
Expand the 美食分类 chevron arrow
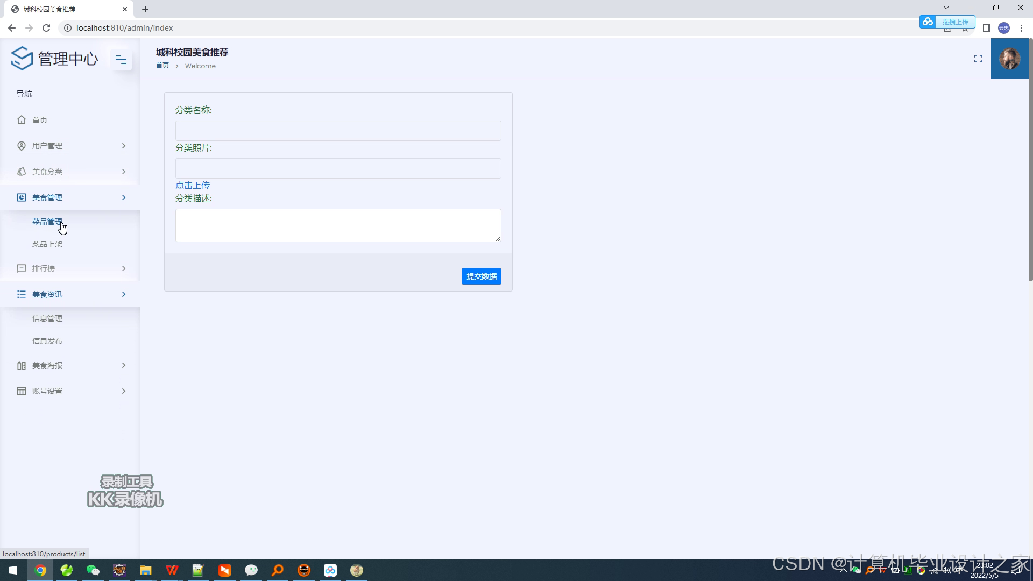[124, 172]
